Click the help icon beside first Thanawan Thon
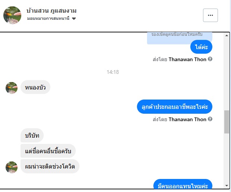Screen dimensions: 231x192 (x=210, y=59)
